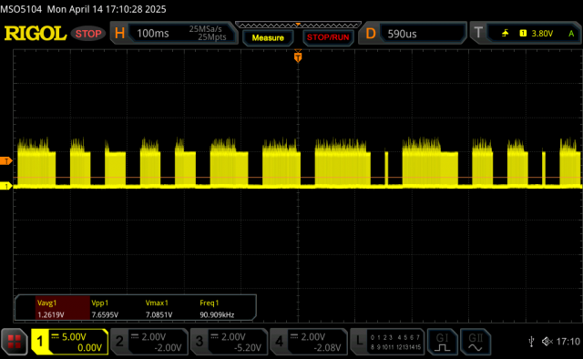The image size is (583, 359).
Task: Click the 3.80V trigger level value
Action: pos(542,34)
